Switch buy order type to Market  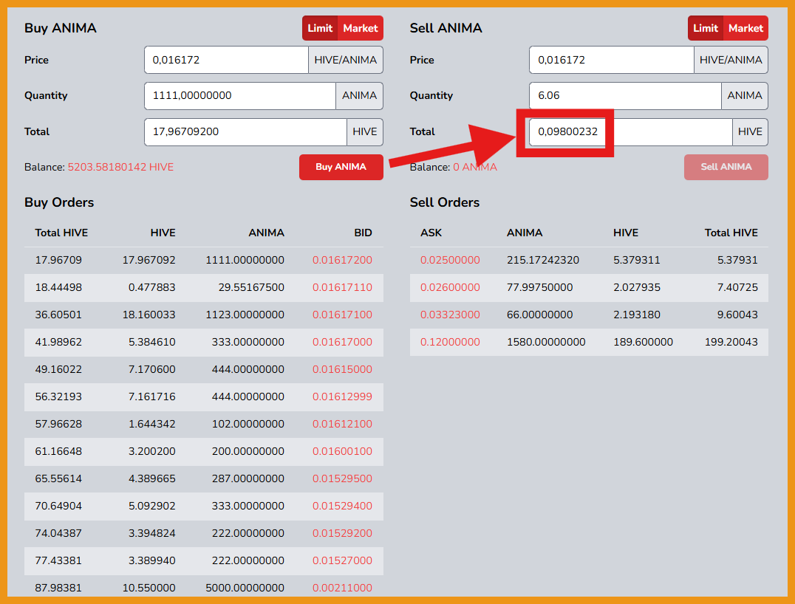[361, 28]
